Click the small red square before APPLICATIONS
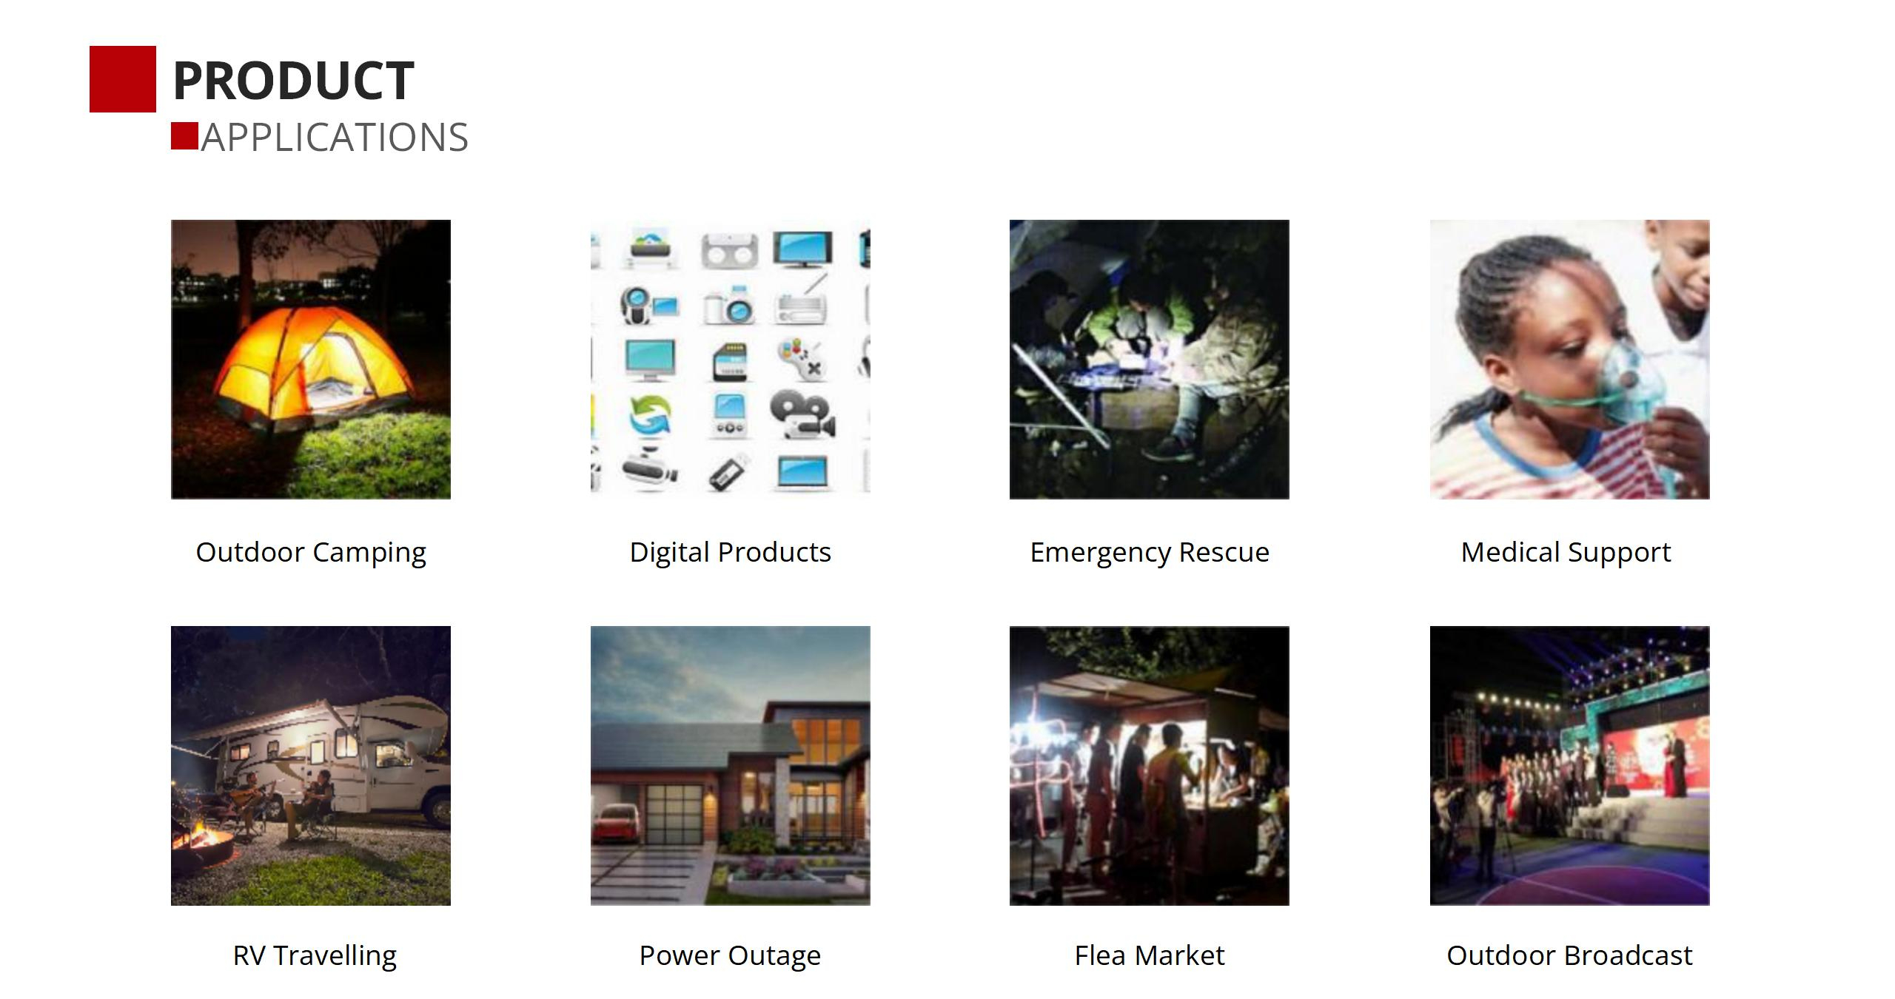This screenshot has width=1895, height=999. click(x=184, y=136)
